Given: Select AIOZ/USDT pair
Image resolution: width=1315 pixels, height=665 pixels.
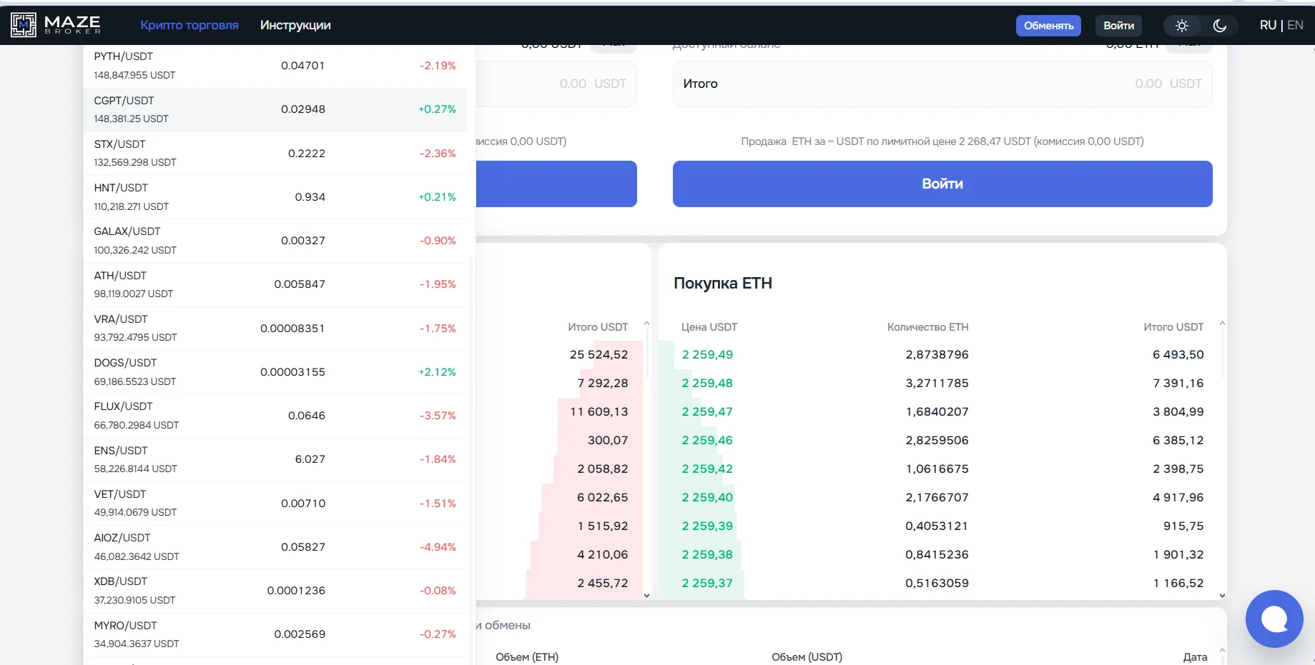Looking at the screenshot, I should tap(275, 547).
